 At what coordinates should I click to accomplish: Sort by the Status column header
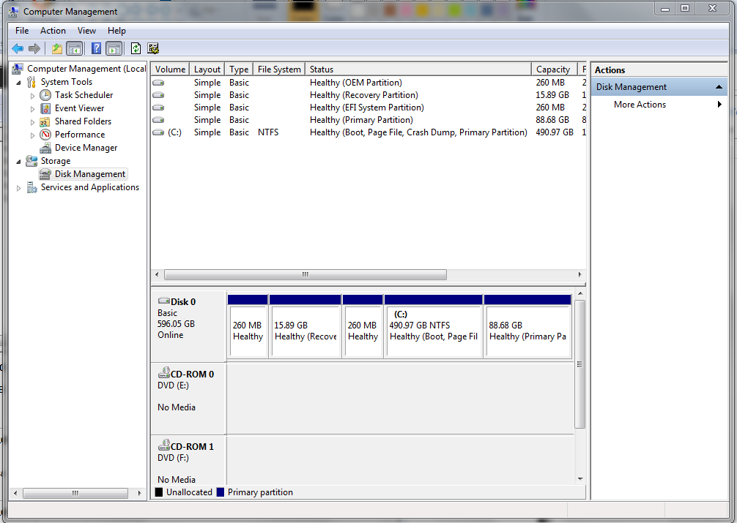click(418, 69)
